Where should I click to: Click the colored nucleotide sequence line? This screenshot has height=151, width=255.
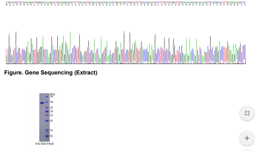point(126,2)
